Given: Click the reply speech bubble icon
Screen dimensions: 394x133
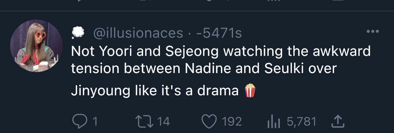Looking at the screenshot, I should click(80, 122).
